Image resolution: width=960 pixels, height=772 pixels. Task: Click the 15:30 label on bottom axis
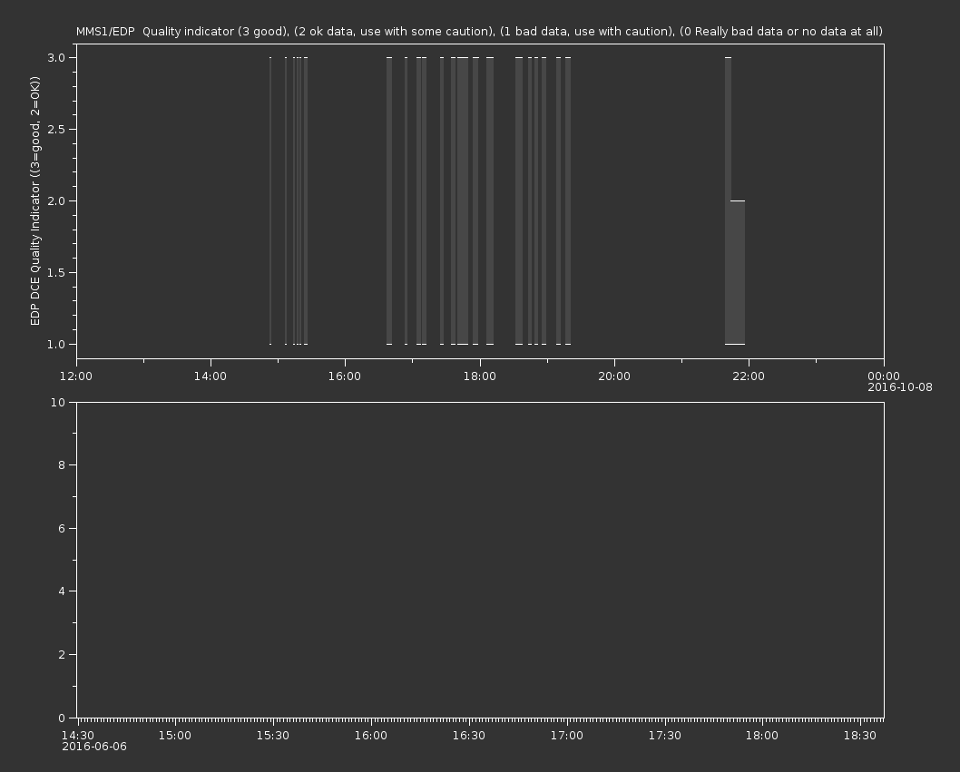point(273,736)
